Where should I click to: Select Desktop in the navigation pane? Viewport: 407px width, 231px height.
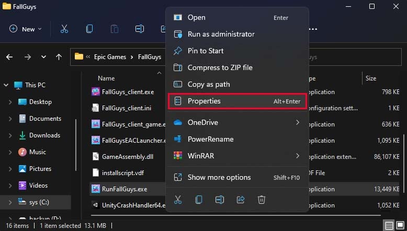click(40, 102)
